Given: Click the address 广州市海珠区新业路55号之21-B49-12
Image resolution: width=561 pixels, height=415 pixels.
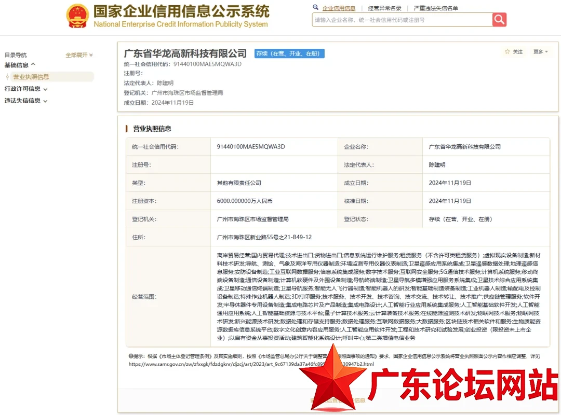Looking at the screenshot, I should click(x=264, y=238).
